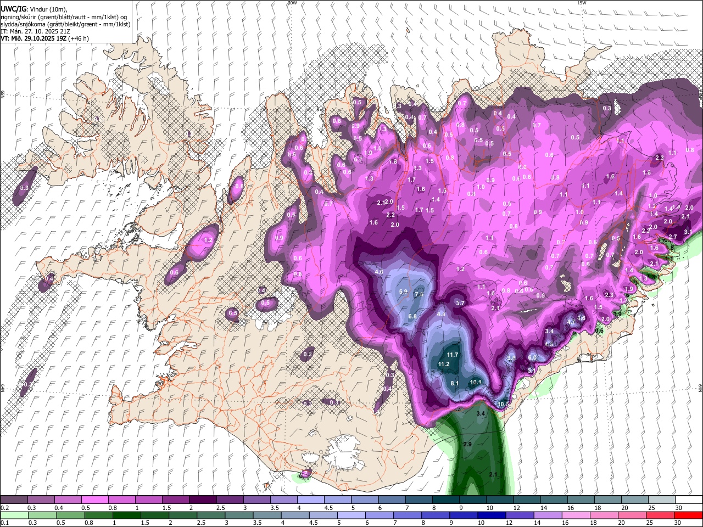
Task: Click the initial time line 'IT: Mán. 27. 10. 2025 21Z'
Action: [35, 31]
